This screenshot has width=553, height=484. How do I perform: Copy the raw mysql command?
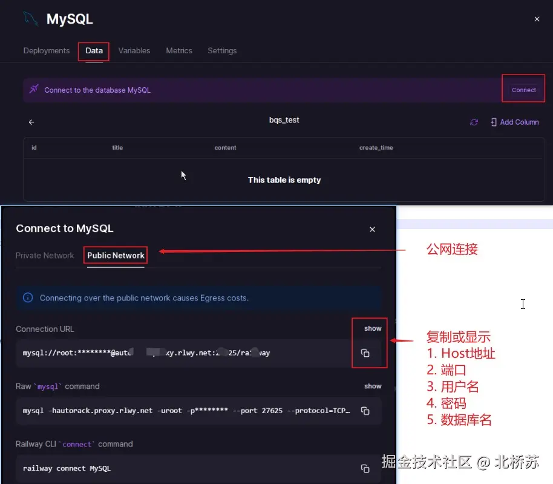365,411
